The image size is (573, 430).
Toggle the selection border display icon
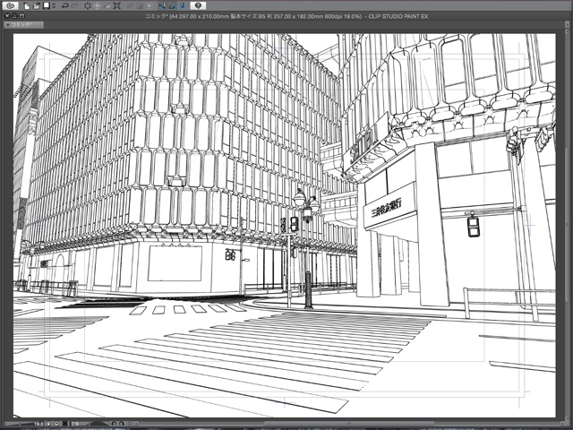click(x=150, y=6)
